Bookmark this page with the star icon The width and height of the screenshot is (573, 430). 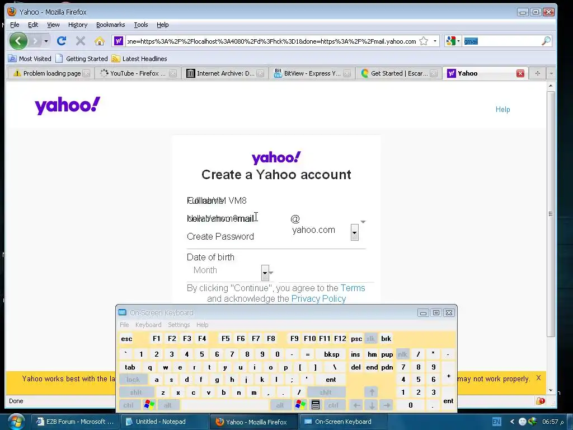pyautogui.click(x=424, y=41)
